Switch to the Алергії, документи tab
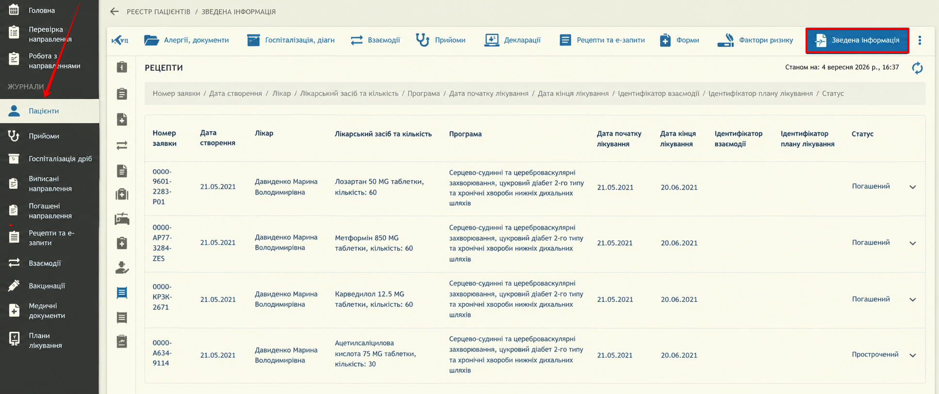The width and height of the screenshot is (939, 394). pos(186,40)
